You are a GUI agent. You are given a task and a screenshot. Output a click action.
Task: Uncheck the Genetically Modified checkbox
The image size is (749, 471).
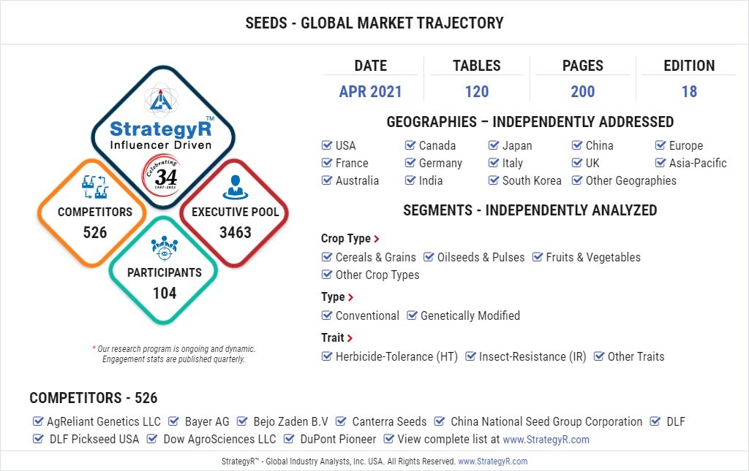coord(413,315)
